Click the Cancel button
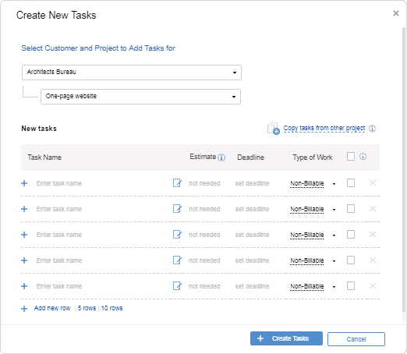407x354 pixels. point(356,339)
